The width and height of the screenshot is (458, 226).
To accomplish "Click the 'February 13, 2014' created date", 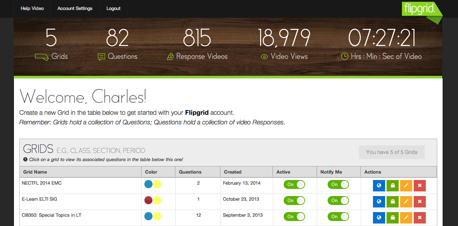I will pyautogui.click(x=242, y=183).
